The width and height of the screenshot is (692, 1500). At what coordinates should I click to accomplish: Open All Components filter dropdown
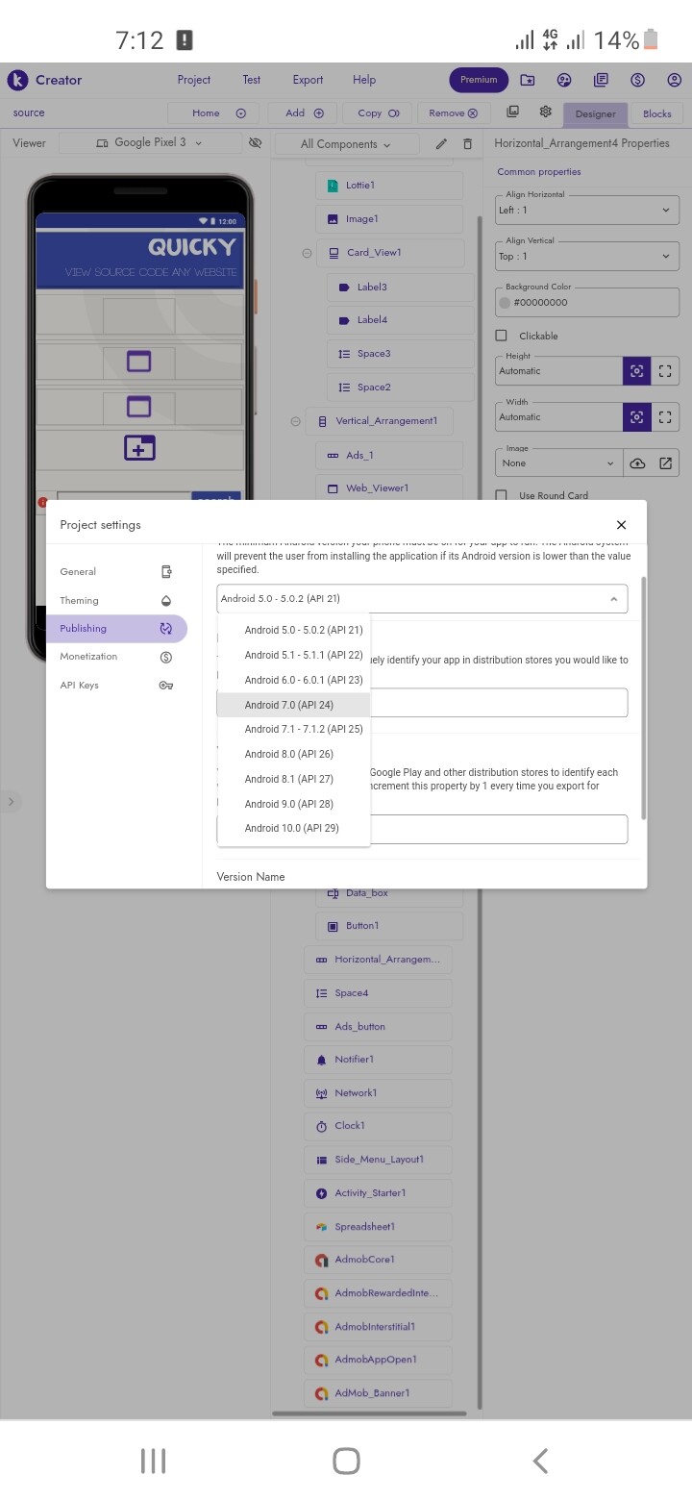[x=346, y=144]
